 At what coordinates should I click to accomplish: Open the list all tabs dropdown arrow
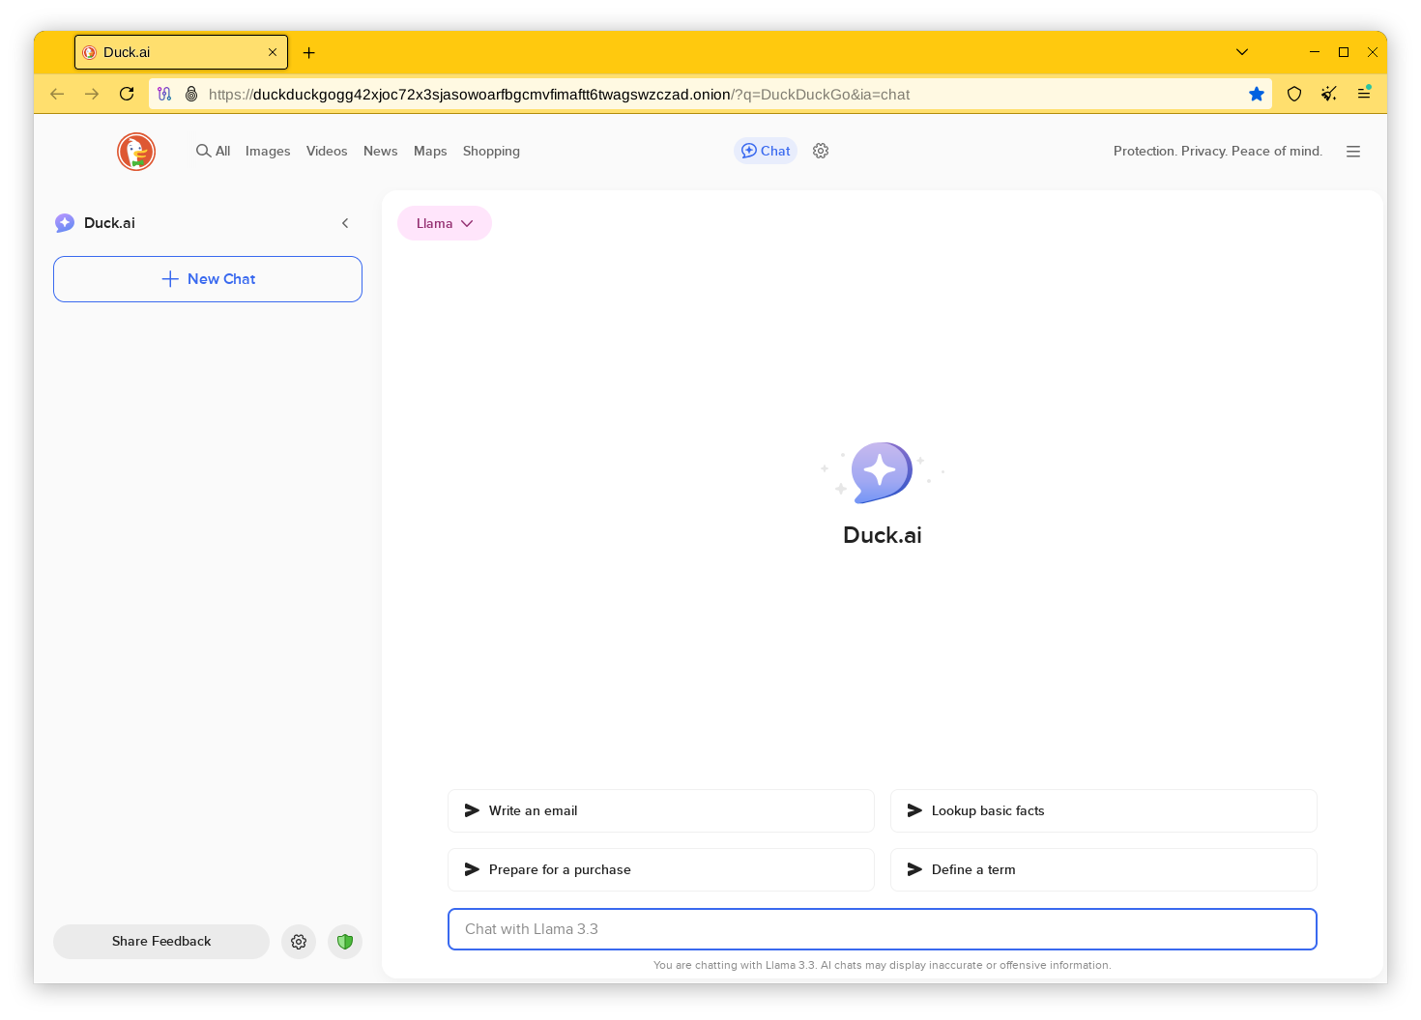coord(1242,52)
